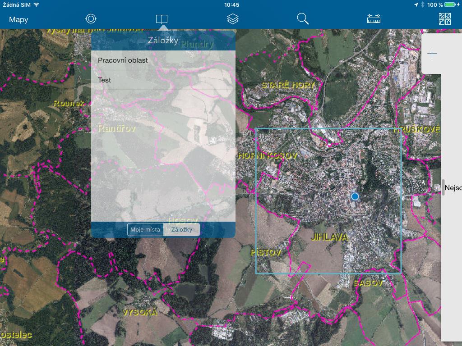Open the search magnifier icon
462x346 pixels.
coord(303,19)
